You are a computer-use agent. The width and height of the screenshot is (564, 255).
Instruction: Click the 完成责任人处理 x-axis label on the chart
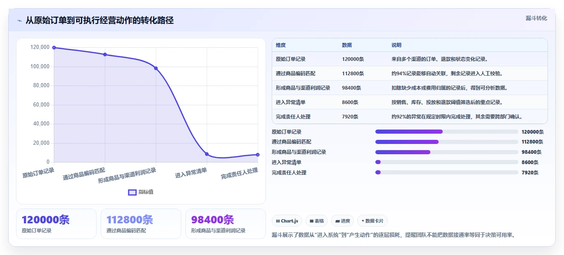[x=239, y=174]
